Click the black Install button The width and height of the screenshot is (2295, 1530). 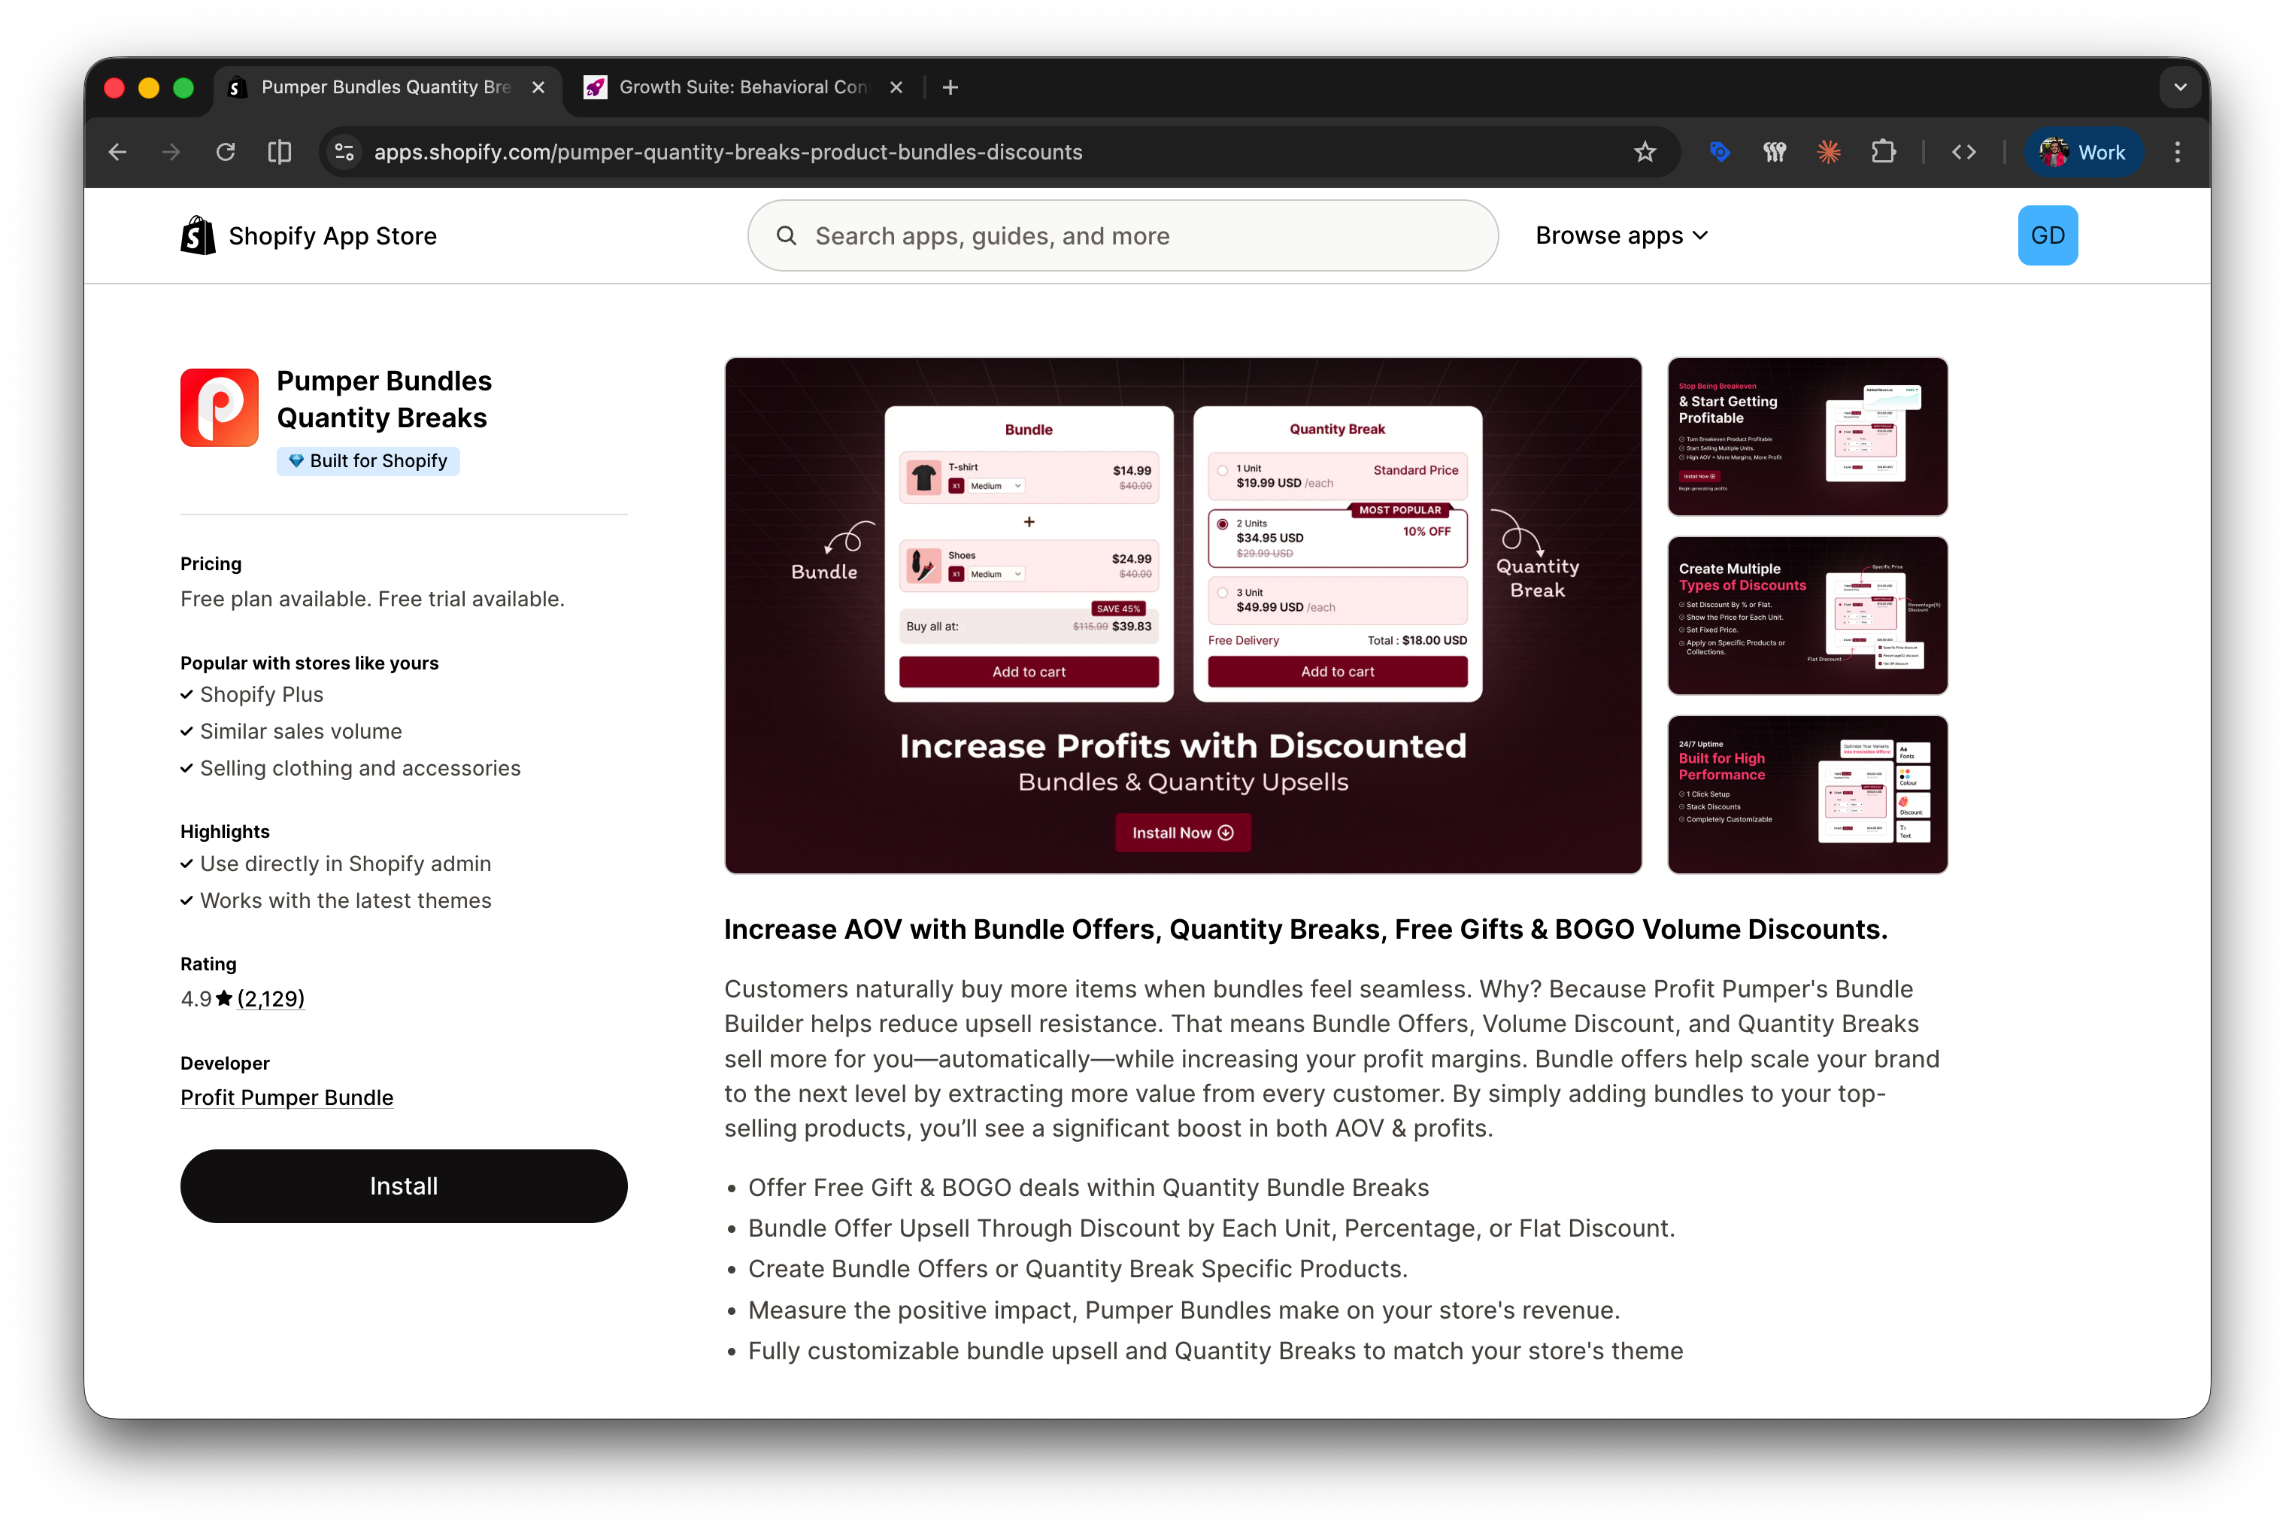pos(403,1185)
